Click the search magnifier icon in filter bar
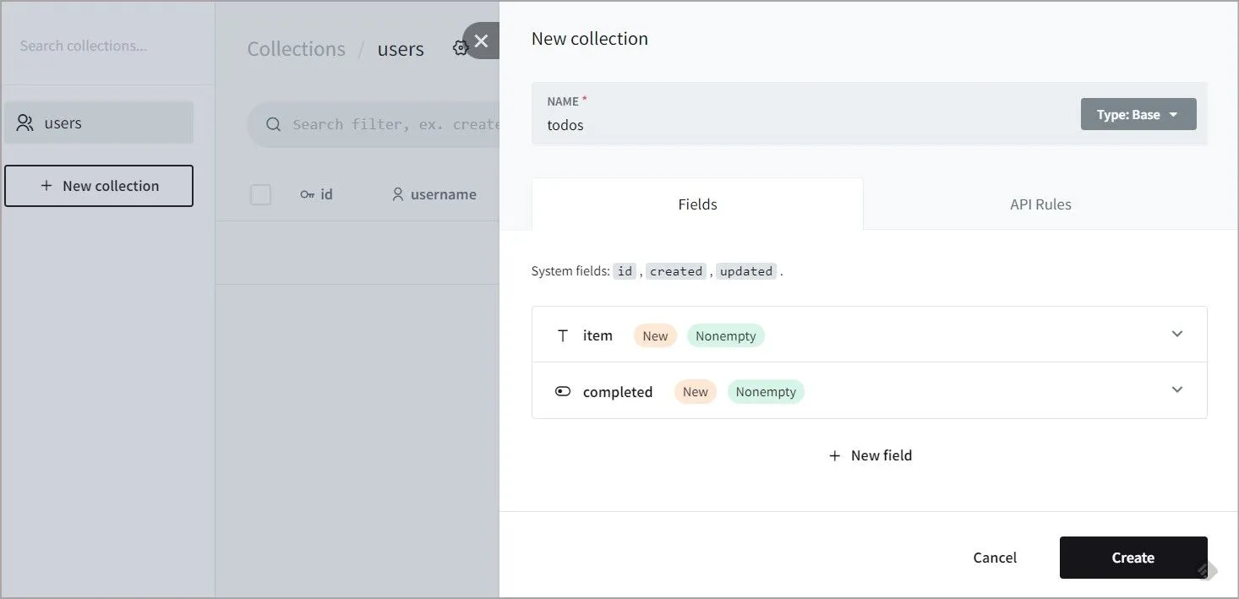1239x599 pixels. 273,124
